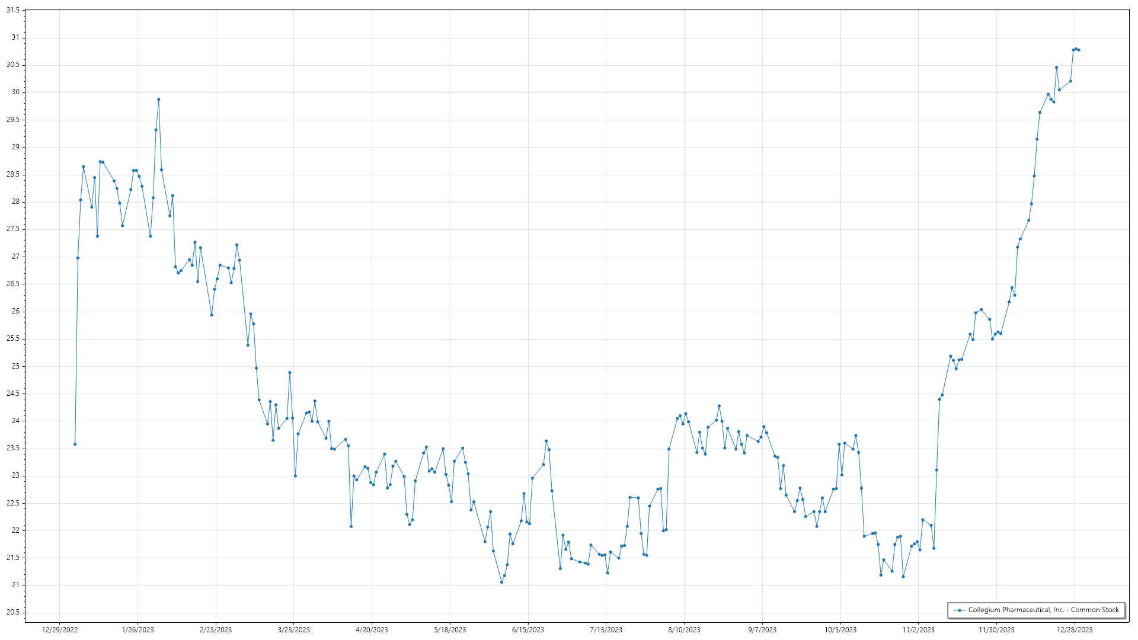Viewport: 1138px width, 640px height.
Task: Click the 30 y-axis value label
Action: 15,92
